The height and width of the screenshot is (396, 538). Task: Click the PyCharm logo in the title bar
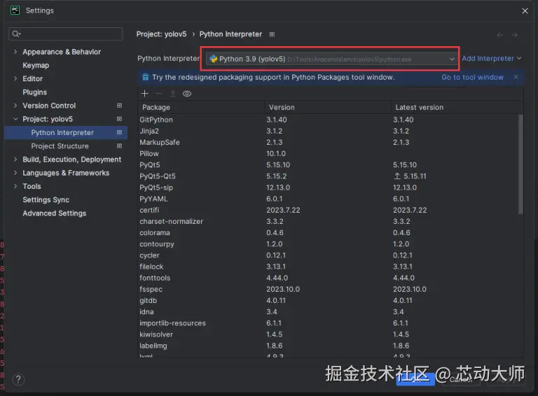coord(15,10)
